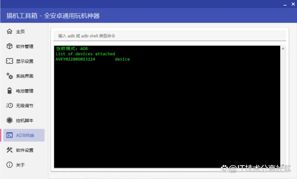Image resolution: width=297 pixels, height=179 pixels.
Task: Go to 主页 menu label
Action: point(20,31)
